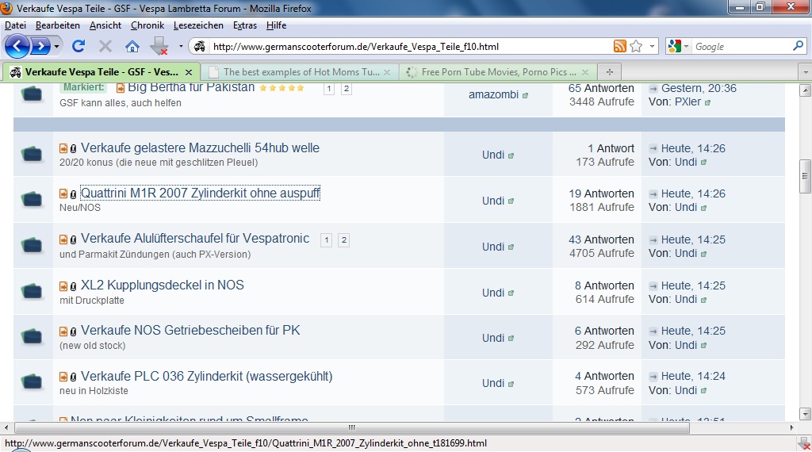Open thread 'Verkaufe NOS Getriebescheiben für PK'
Image resolution: width=812 pixels, height=452 pixels.
tap(190, 331)
